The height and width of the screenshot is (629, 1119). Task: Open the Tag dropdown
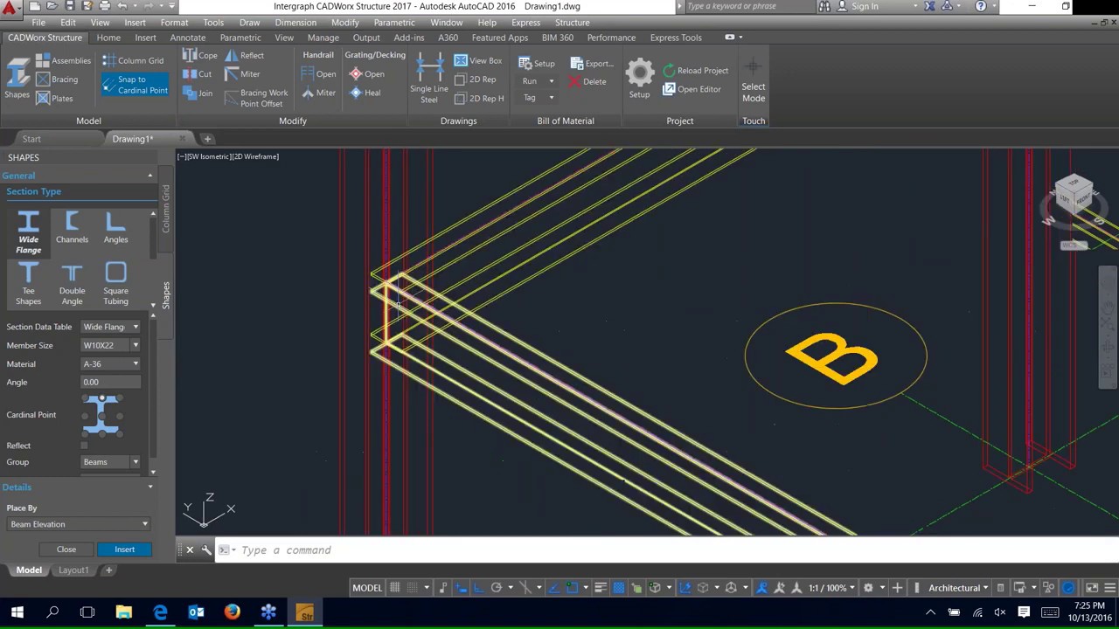click(x=538, y=98)
